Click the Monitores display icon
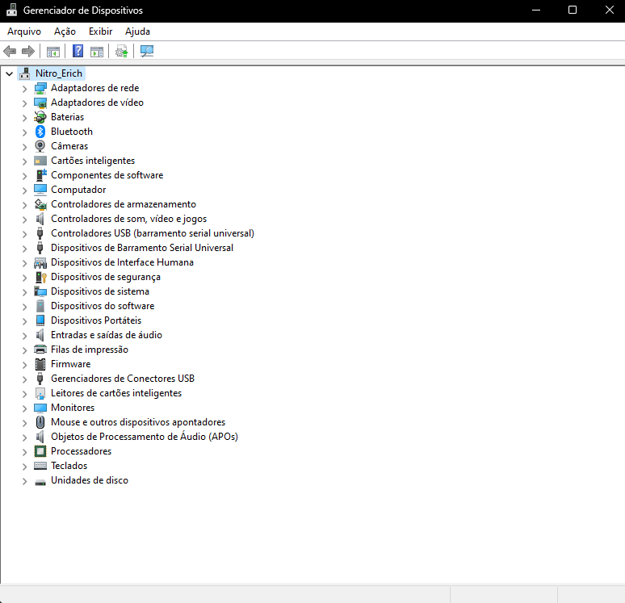Image resolution: width=625 pixels, height=603 pixels. (40, 408)
